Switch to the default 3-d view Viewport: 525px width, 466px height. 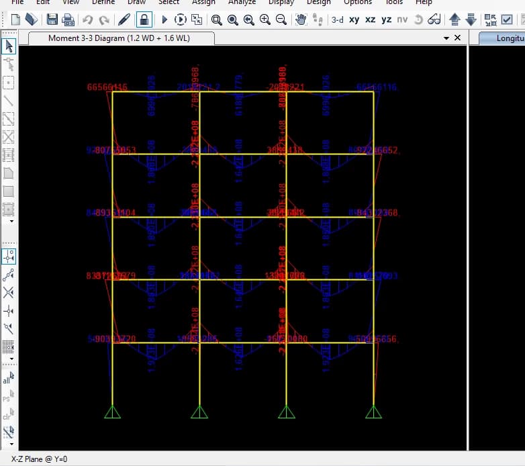coord(337,19)
